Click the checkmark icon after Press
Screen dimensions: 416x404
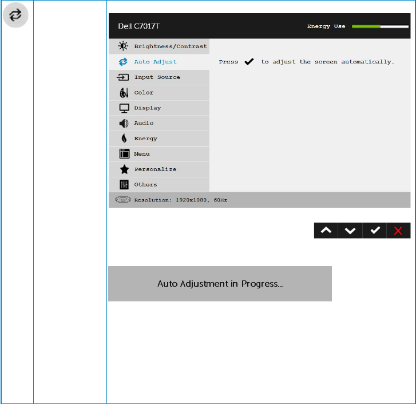point(249,62)
